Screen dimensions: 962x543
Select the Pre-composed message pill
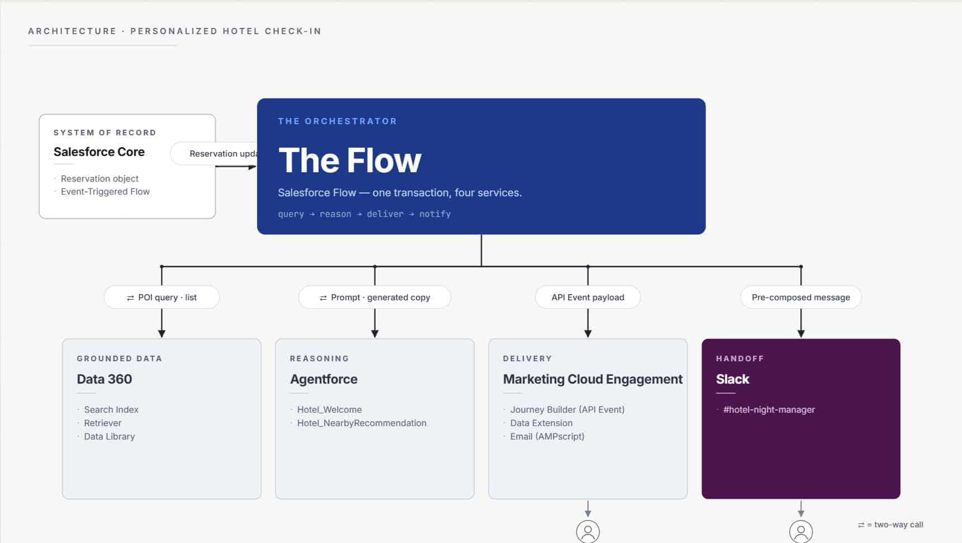click(800, 298)
